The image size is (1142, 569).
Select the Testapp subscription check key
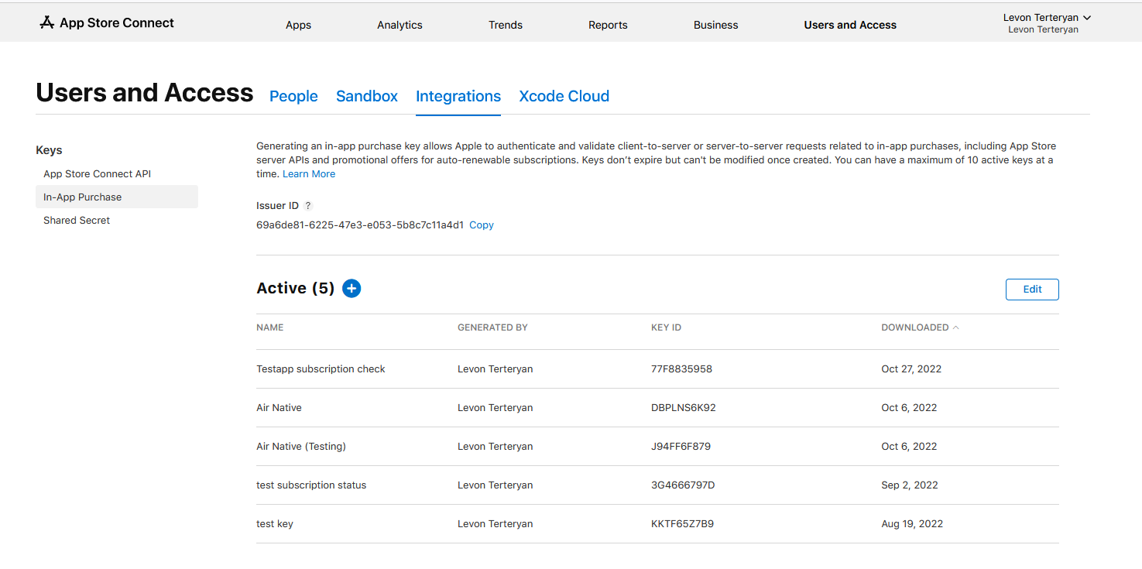click(321, 369)
